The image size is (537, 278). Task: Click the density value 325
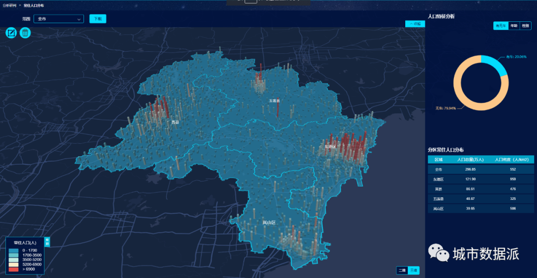point(513,199)
